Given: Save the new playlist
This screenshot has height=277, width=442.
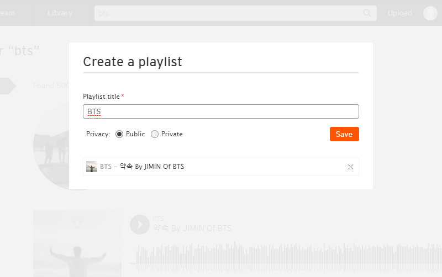Looking at the screenshot, I should tap(344, 134).
